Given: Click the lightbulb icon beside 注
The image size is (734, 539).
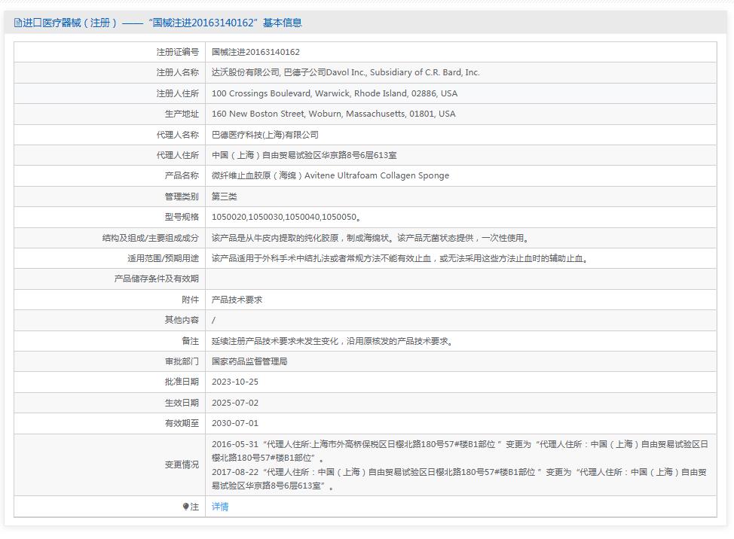Looking at the screenshot, I should point(185,507).
